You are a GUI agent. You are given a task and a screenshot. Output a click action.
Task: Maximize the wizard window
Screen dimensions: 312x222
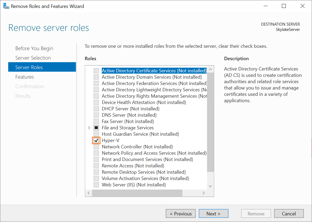pos(284,6)
